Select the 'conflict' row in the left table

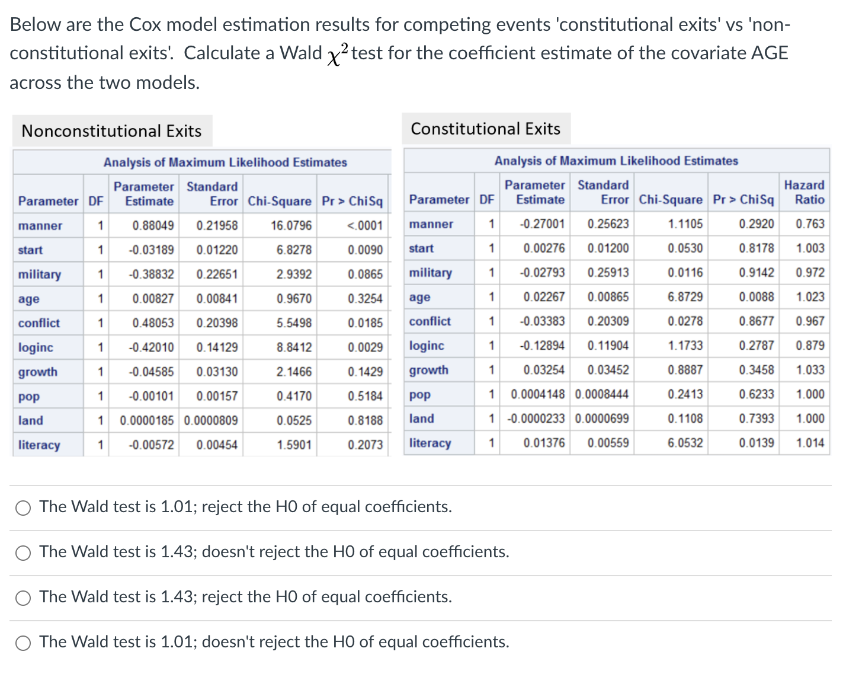[x=38, y=323]
